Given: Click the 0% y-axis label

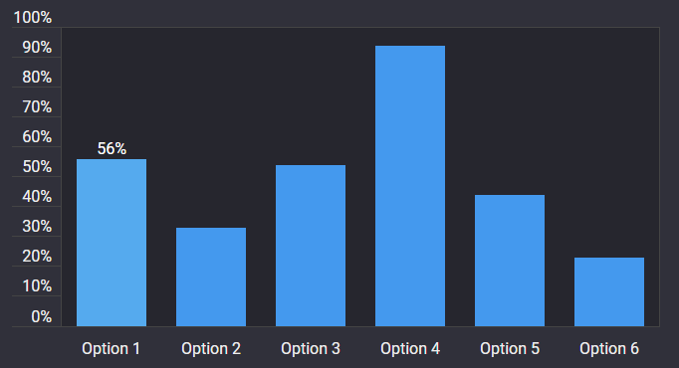Looking at the screenshot, I should (42, 316).
